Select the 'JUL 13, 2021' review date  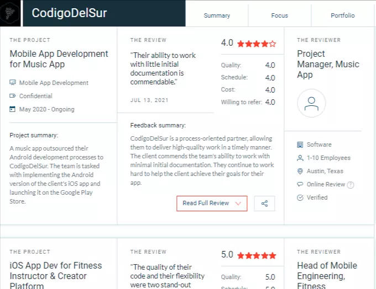(149, 100)
